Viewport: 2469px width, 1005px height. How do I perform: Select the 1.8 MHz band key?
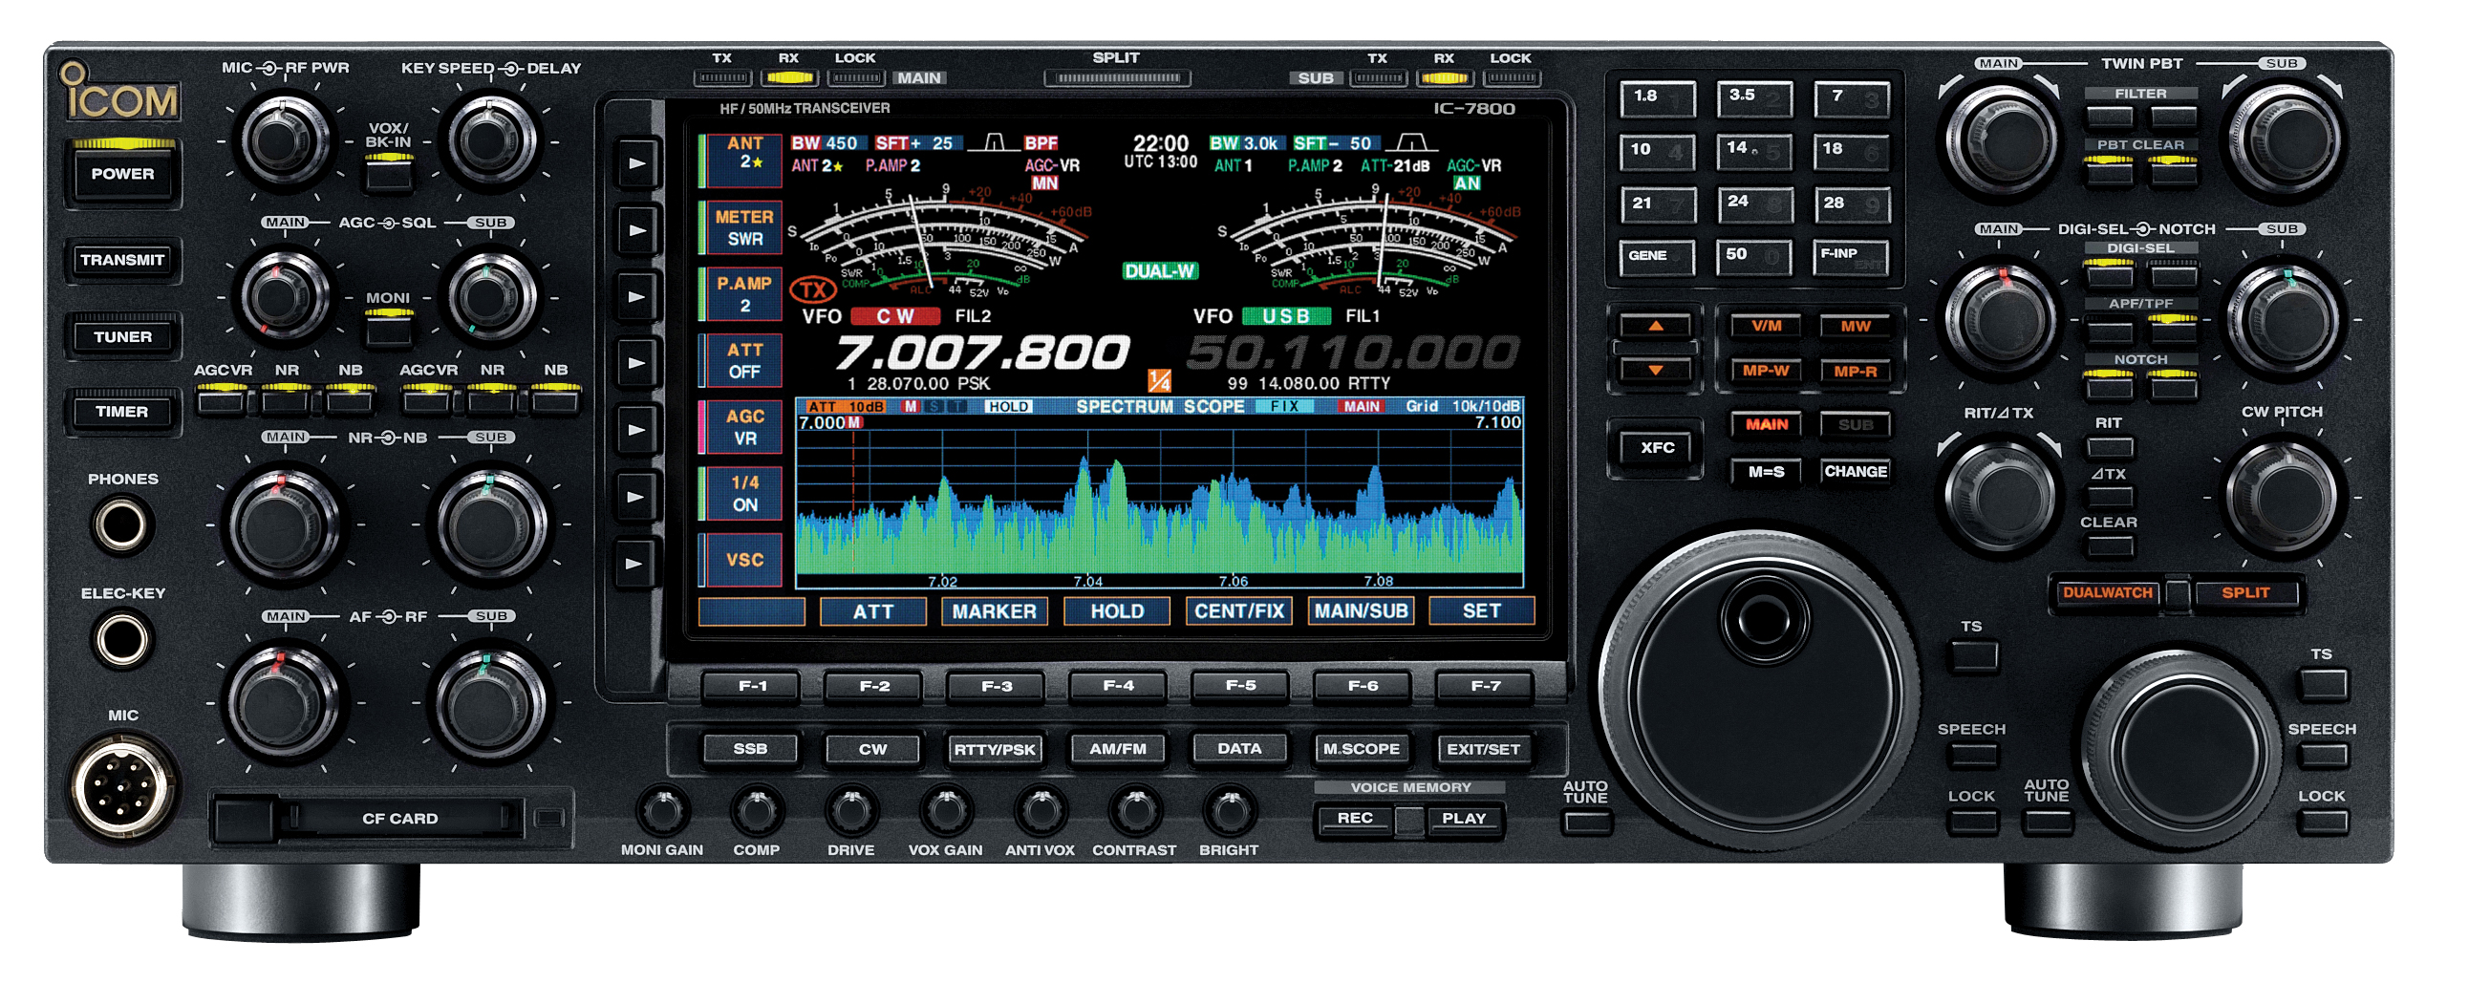[1657, 98]
